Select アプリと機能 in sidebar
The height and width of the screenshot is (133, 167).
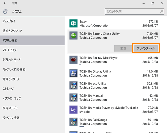pyautogui.click(x=32, y=40)
